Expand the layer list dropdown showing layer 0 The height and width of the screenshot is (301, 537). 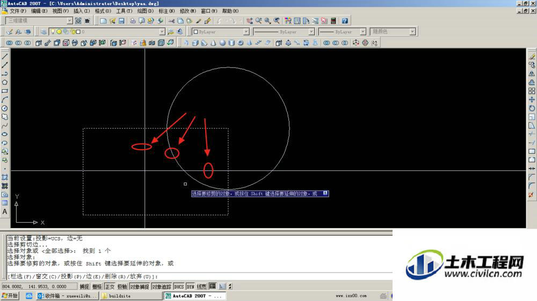(162, 32)
